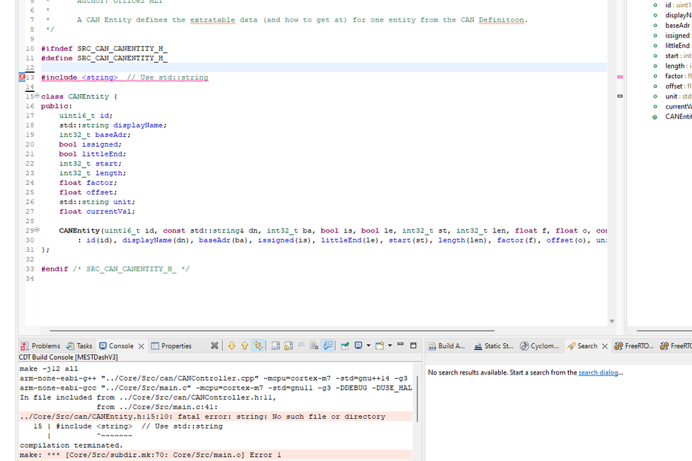Open the search dialog link
The image size is (692, 461).
(x=598, y=372)
